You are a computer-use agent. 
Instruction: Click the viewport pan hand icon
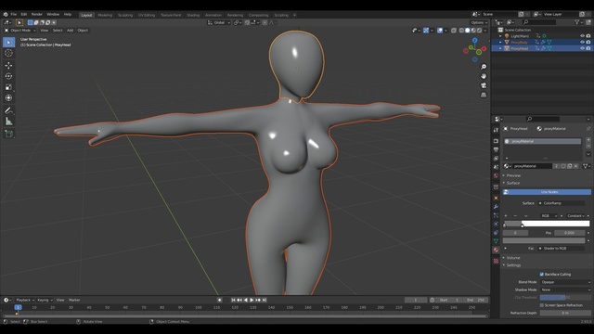click(484, 76)
